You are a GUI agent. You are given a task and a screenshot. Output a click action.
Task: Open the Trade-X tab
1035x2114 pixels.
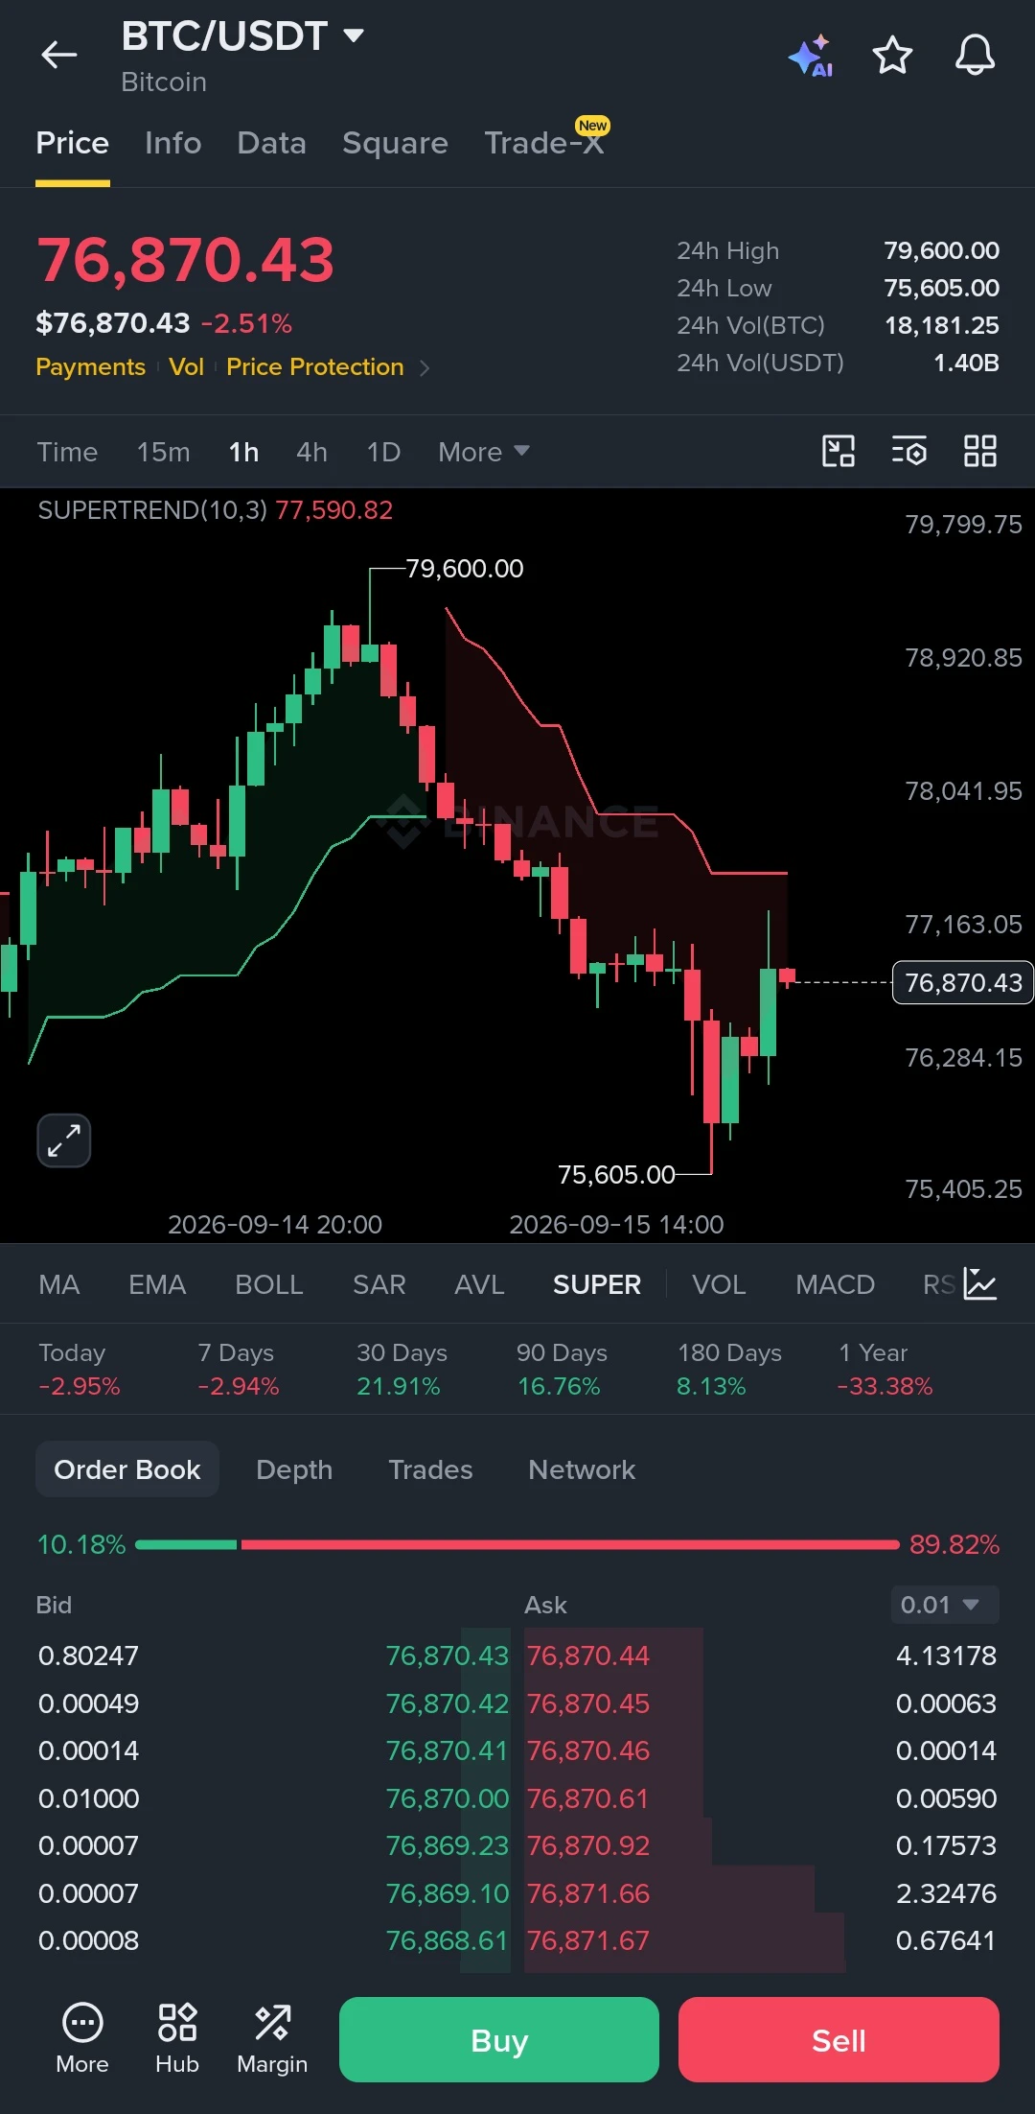click(544, 143)
